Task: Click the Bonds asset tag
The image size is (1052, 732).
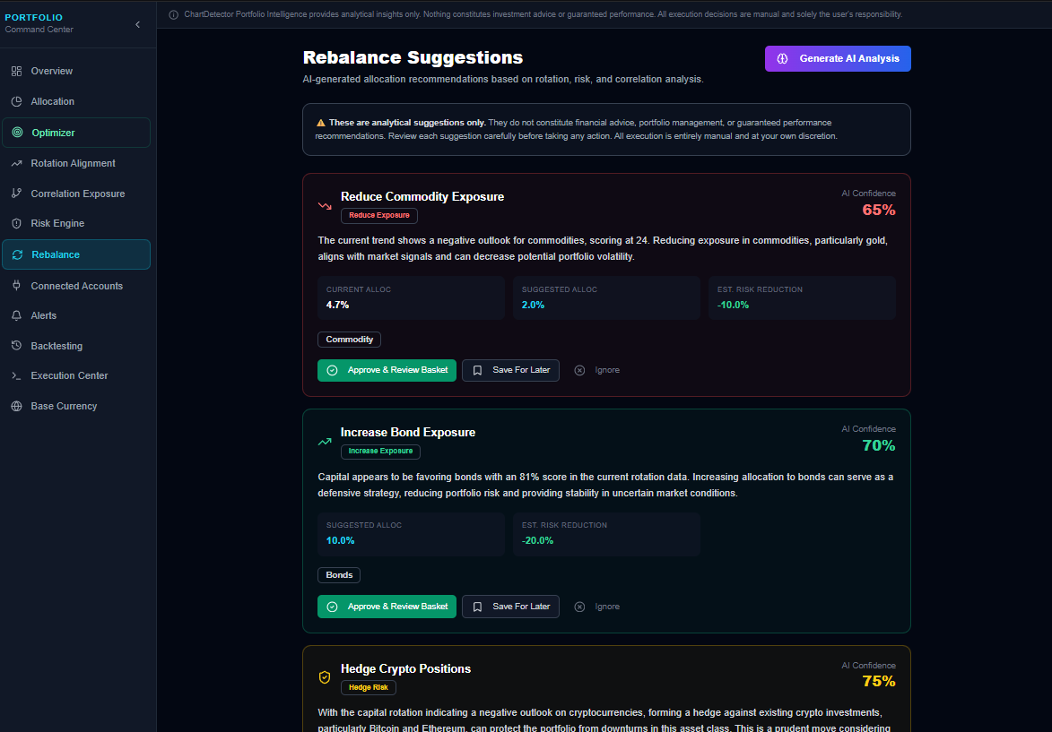Action: coord(339,575)
